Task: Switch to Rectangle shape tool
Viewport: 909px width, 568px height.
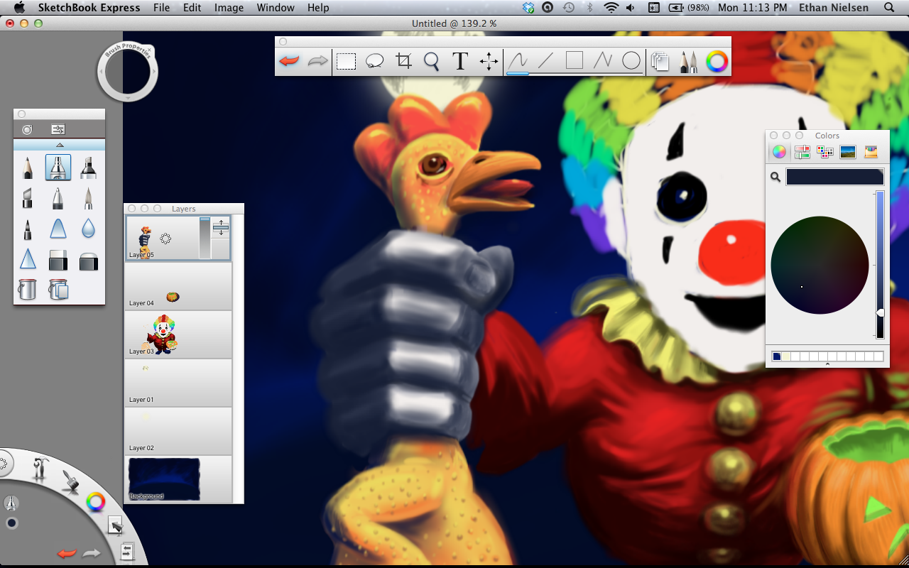Action: coord(574,61)
